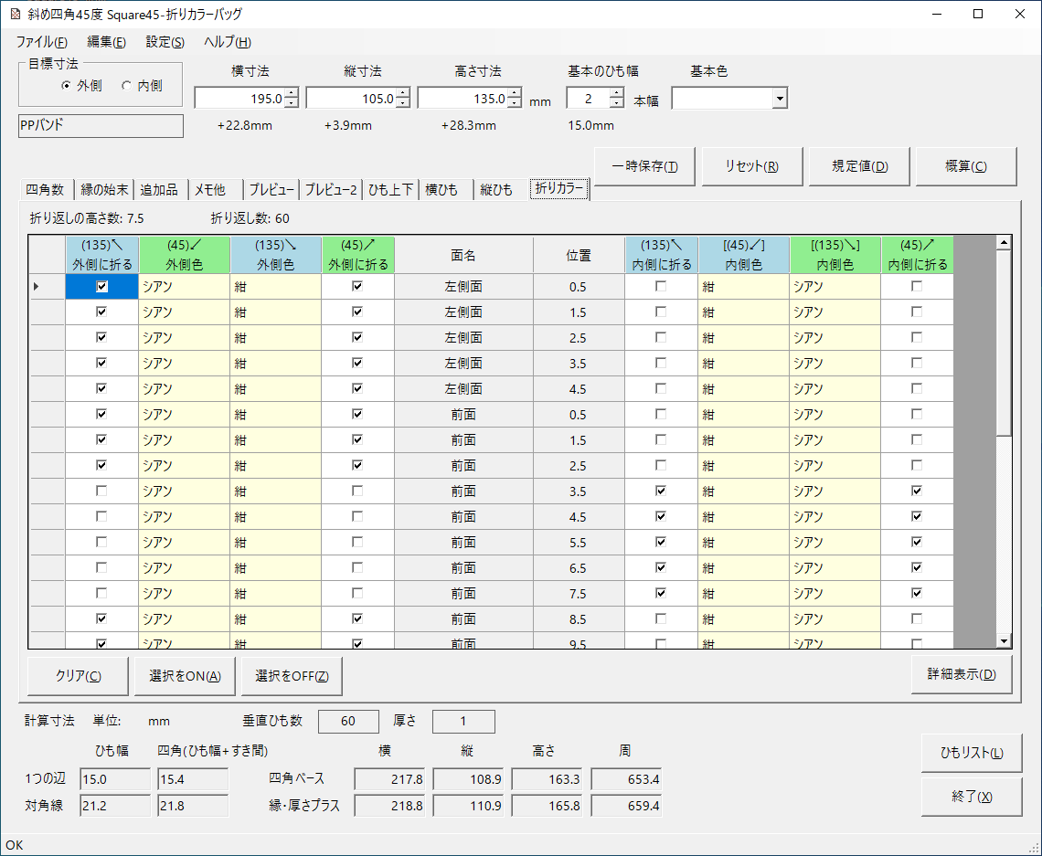Click the grid's vertical scrollbar thumb

tap(1005, 343)
